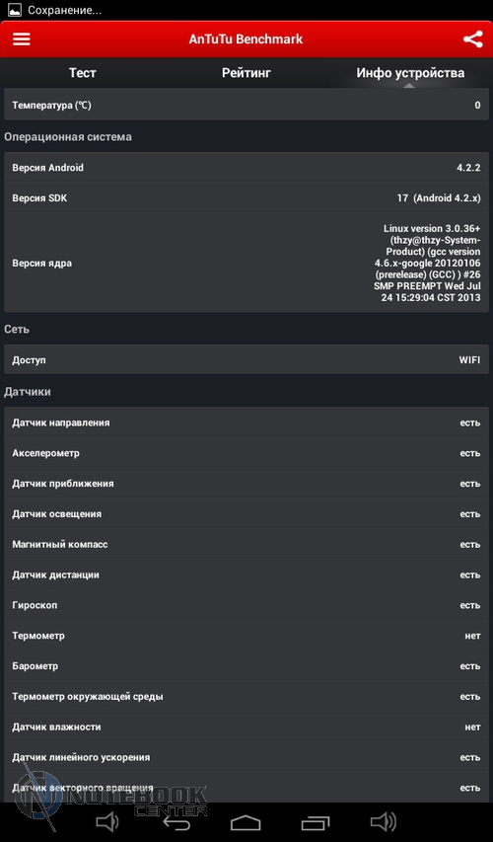
Task: Tap the Версия ядра kernel row
Action: click(246, 264)
